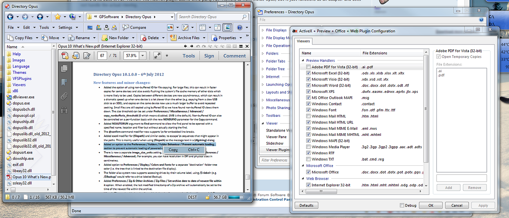The height and width of the screenshot is (218, 509).
Task: Select the binoculars search icon in PDF sidebar
Action: click(65, 110)
